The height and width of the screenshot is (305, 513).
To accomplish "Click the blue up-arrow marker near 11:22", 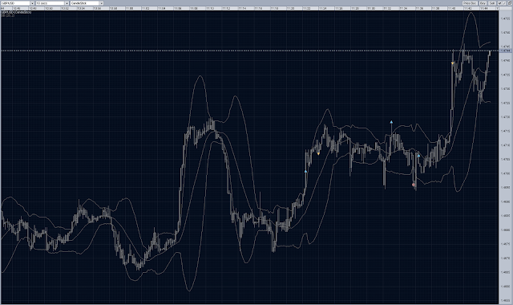I will [305, 171].
